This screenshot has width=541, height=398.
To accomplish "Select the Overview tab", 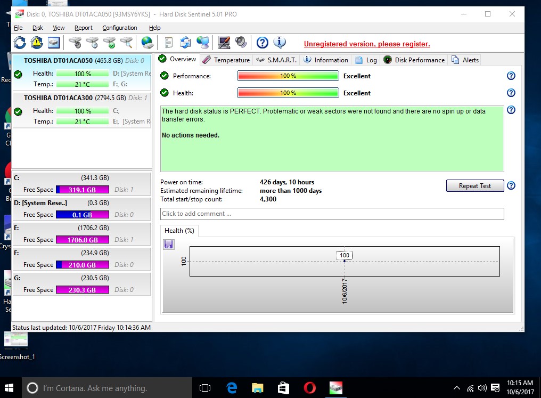I will pos(177,59).
